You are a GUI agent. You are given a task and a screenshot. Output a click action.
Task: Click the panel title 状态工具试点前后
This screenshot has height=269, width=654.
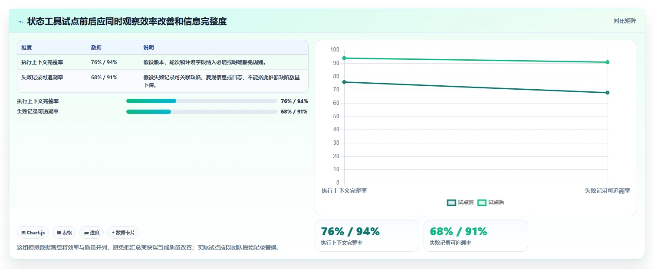tap(127, 22)
